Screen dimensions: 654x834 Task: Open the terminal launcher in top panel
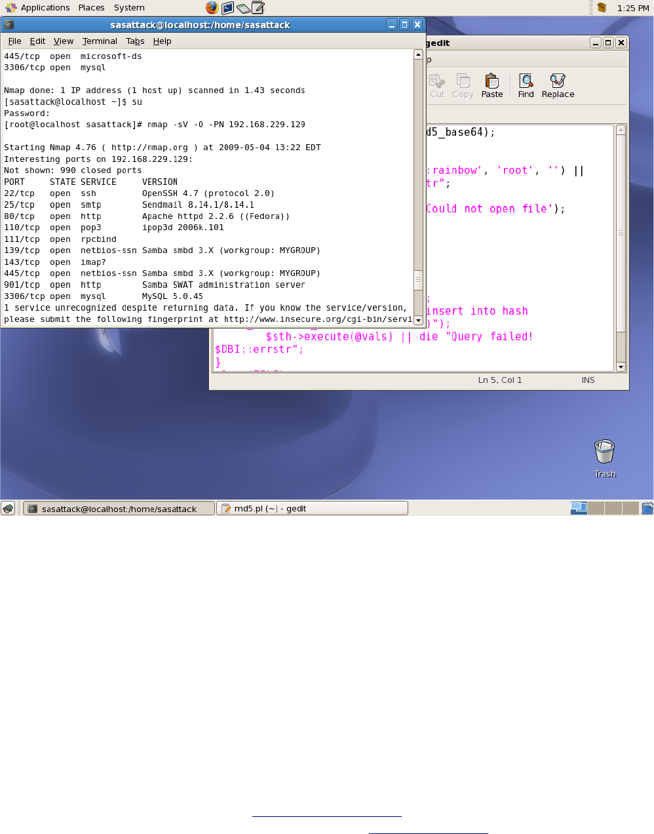click(x=227, y=8)
